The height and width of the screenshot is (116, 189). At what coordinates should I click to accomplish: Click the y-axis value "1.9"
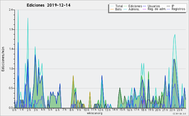point(11,29)
